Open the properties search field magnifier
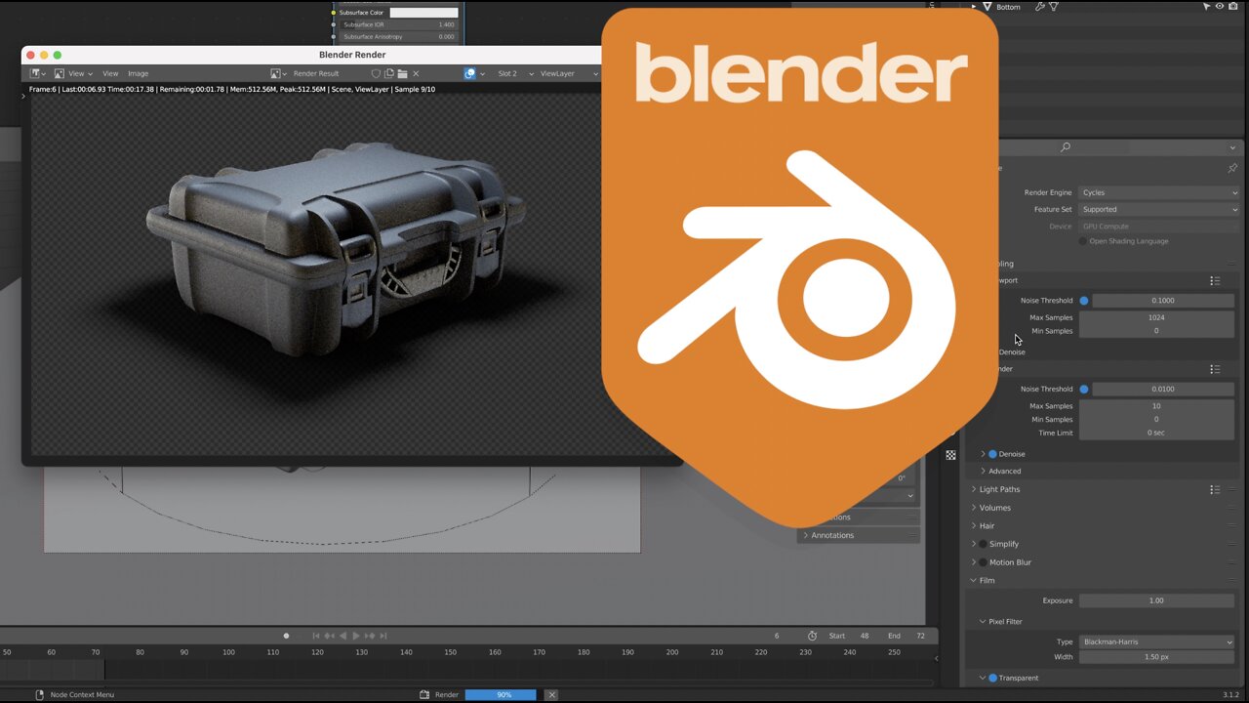Viewport: 1249px width, 703px height. 1066,147
